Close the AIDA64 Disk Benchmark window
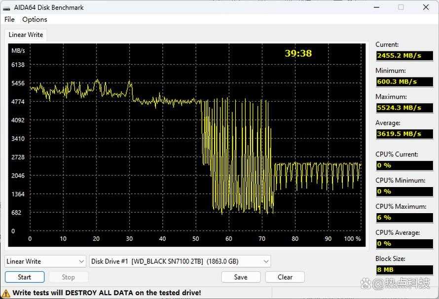 tap(426, 7)
